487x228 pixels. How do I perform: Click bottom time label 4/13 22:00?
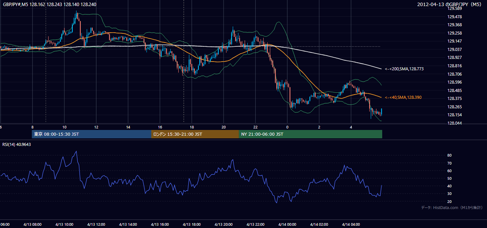[256, 225]
